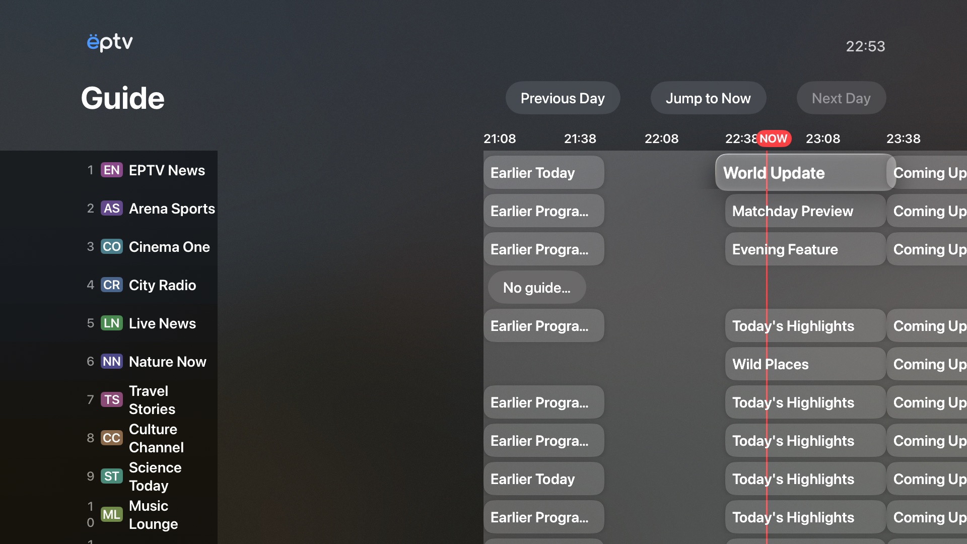Click the LN badge for Live News
This screenshot has height=544, width=967.
click(111, 323)
